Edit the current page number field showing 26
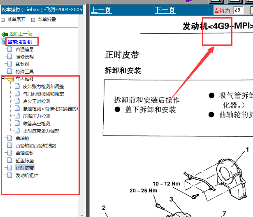This screenshot has width=253, height=217. [x=238, y=10]
